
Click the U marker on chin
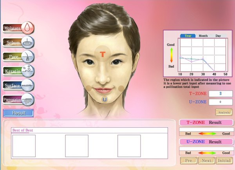point(105,100)
